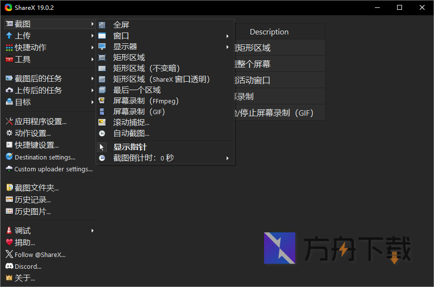Toggle 显示指针 show cursor option
Image resolution: width=434 pixels, height=287 pixels.
point(130,146)
